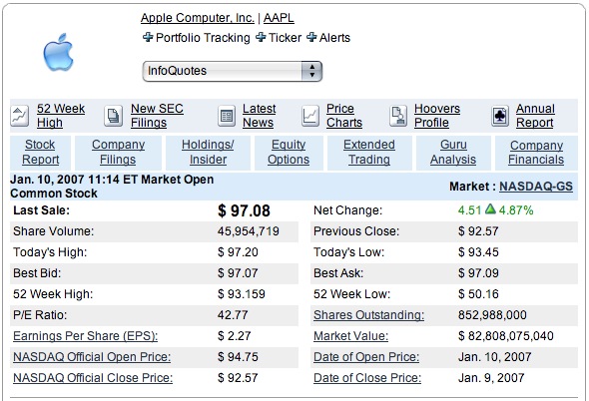Click the Hoovers Profile icon
Screen dimensions: 589x401
click(x=398, y=116)
